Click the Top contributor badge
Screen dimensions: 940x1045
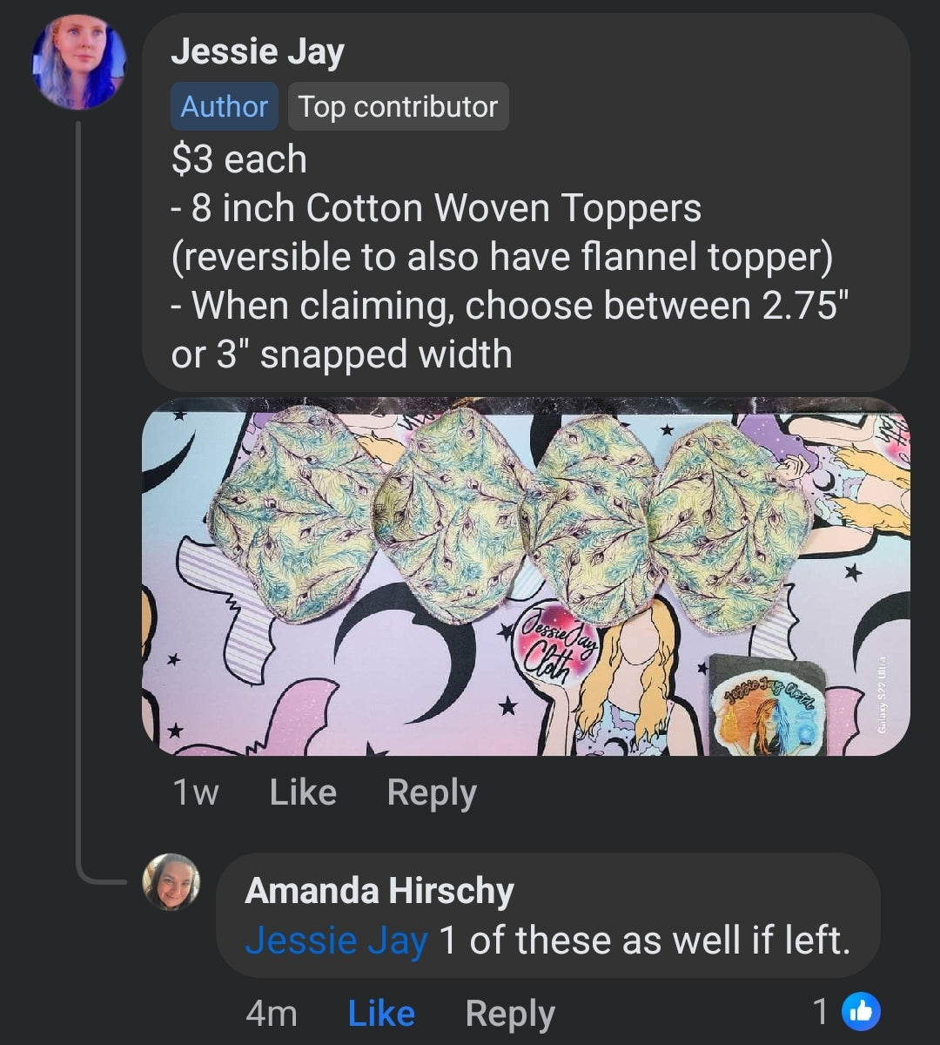click(398, 106)
